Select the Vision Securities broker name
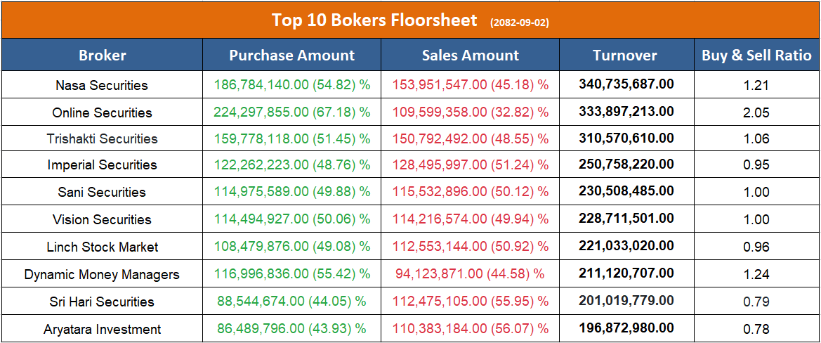 pos(102,219)
